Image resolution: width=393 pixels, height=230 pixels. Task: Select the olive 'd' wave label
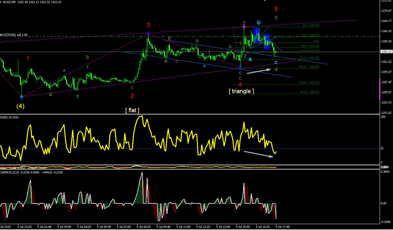pyautogui.click(x=197, y=41)
